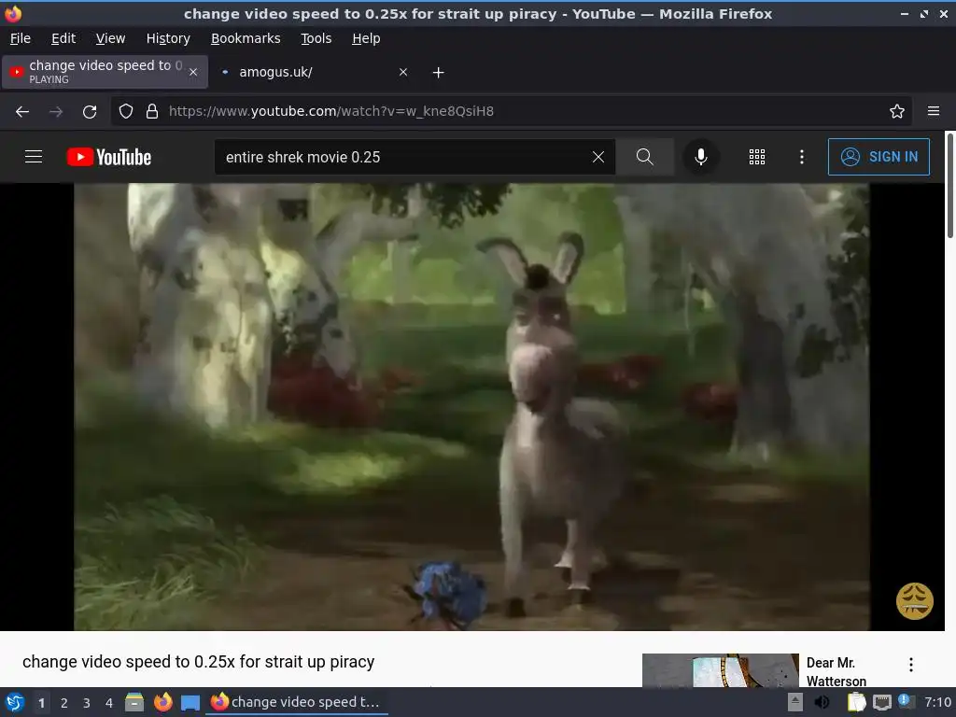Open the desktop start menu icon
The width and height of the screenshot is (956, 717).
tap(15, 702)
